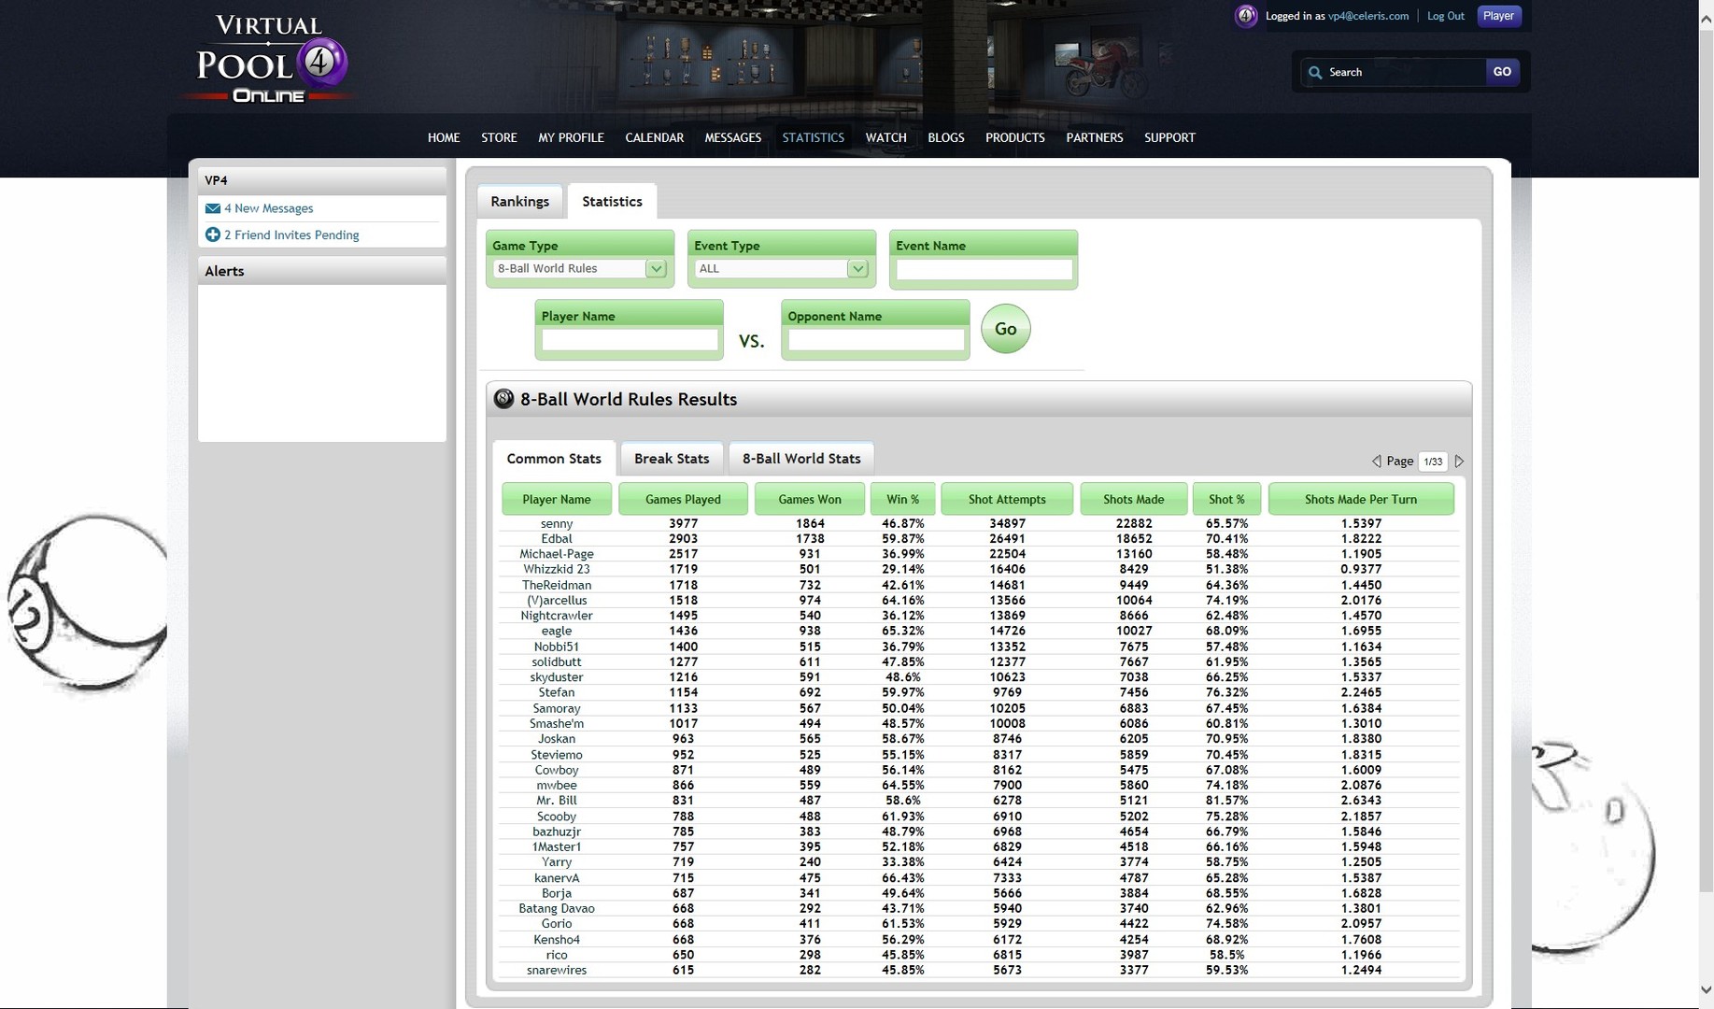This screenshot has height=1009, width=1714.
Task: Click the Opponent Name input field
Action: 874,339
